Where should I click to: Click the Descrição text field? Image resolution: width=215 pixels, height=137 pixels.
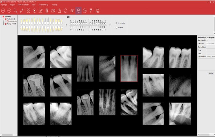211,44
